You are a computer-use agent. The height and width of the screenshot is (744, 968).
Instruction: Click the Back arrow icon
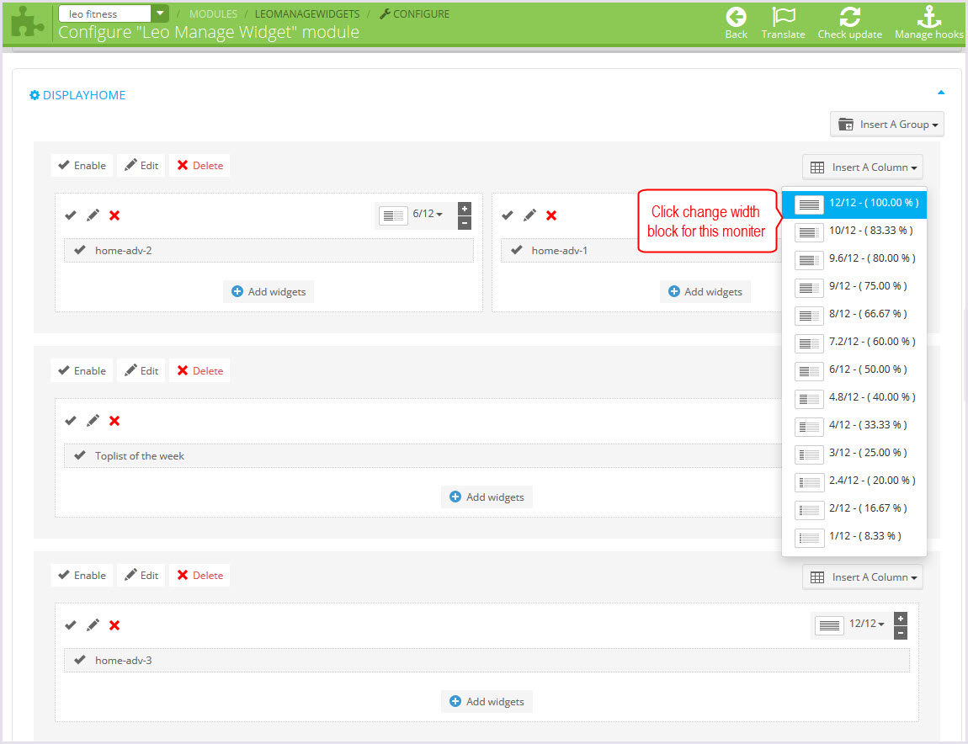coord(736,17)
